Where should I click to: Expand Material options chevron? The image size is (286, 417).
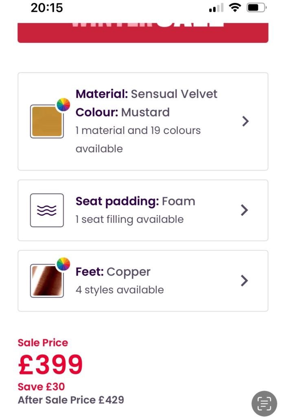245,121
